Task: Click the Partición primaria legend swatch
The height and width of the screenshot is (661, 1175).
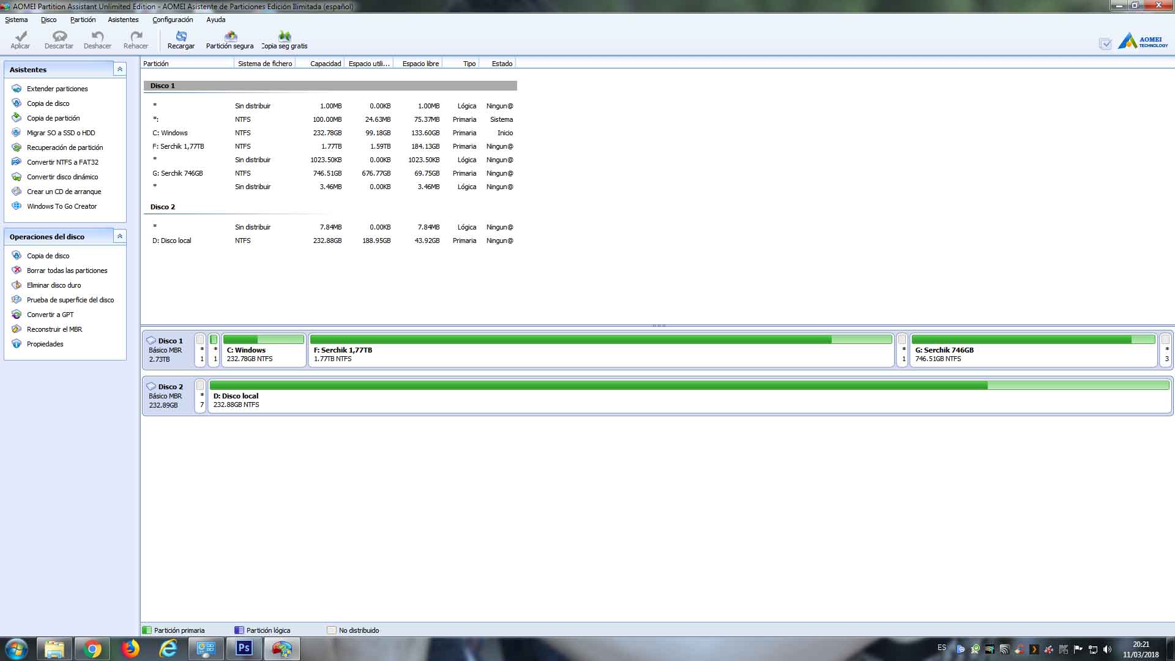Action: (147, 630)
